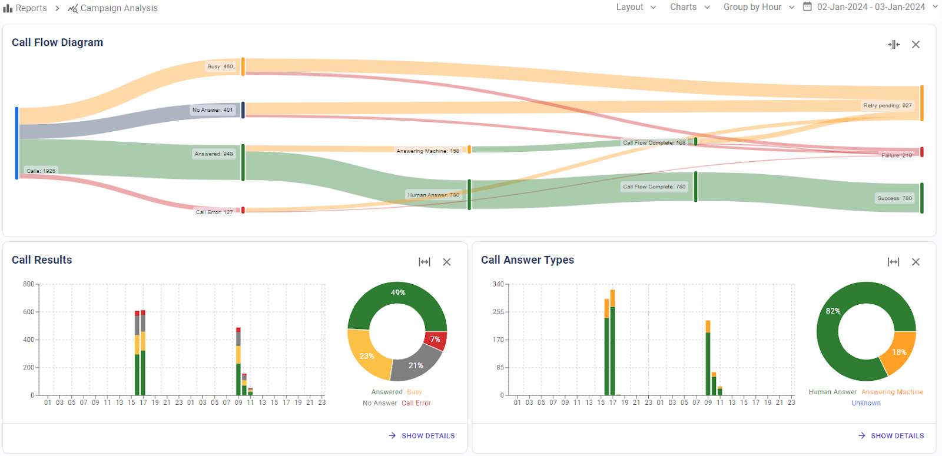
Task: Click the 21% gray donut segment
Action: [416, 365]
